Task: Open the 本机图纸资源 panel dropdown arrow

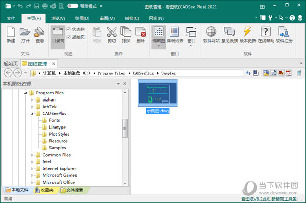Action: (x=118, y=84)
